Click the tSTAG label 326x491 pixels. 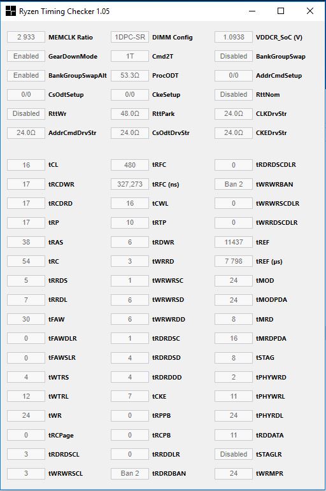coord(265,358)
